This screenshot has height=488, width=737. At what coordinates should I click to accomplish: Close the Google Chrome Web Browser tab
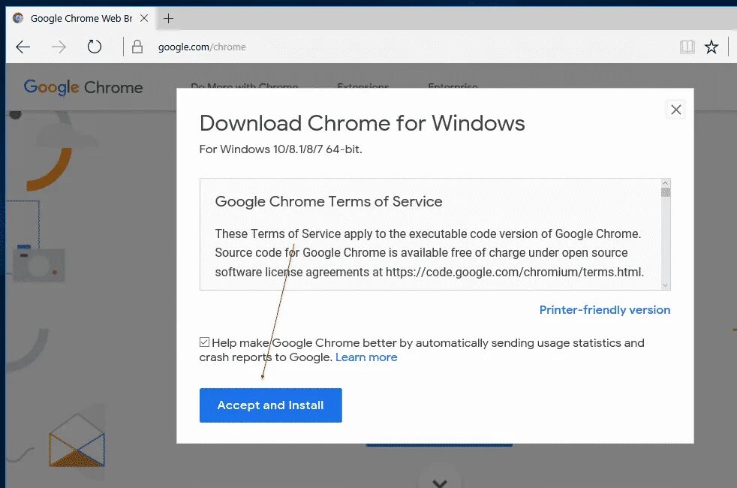tap(144, 18)
